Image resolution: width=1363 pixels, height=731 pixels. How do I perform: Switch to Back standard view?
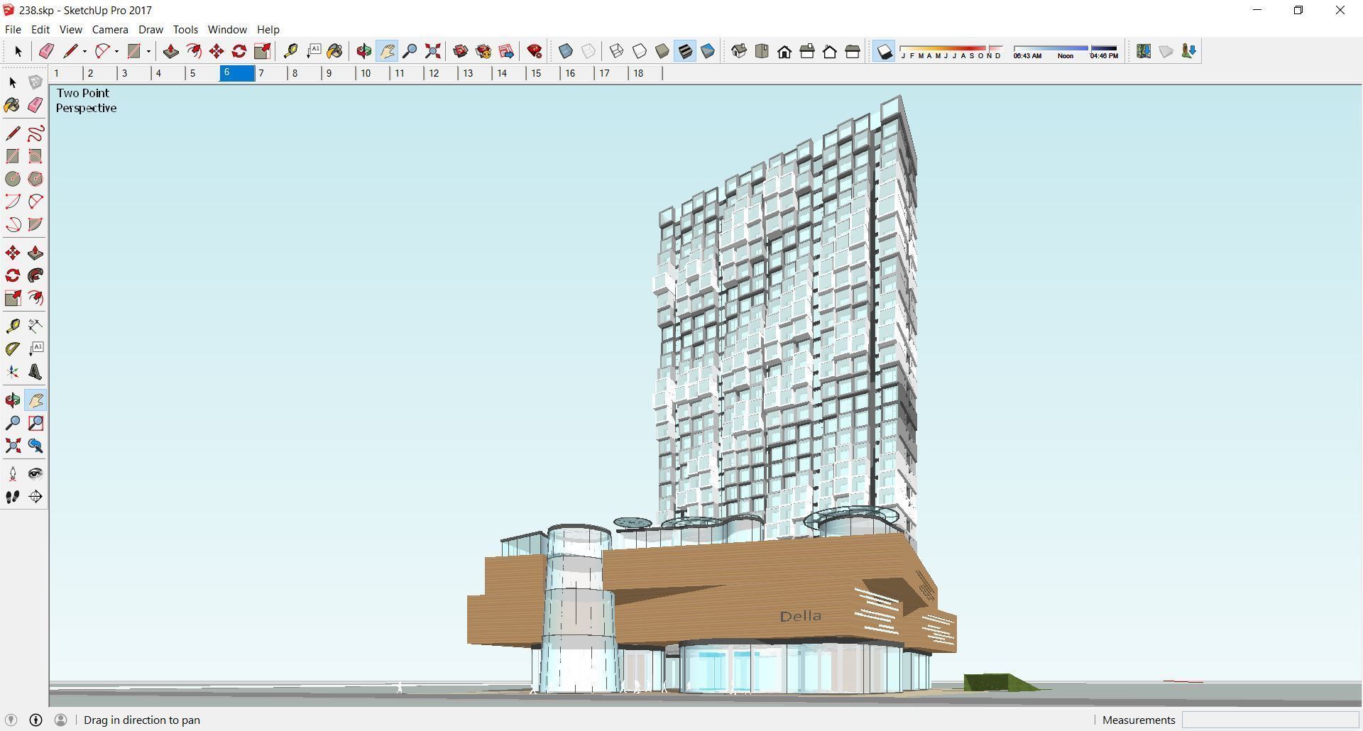coord(830,51)
